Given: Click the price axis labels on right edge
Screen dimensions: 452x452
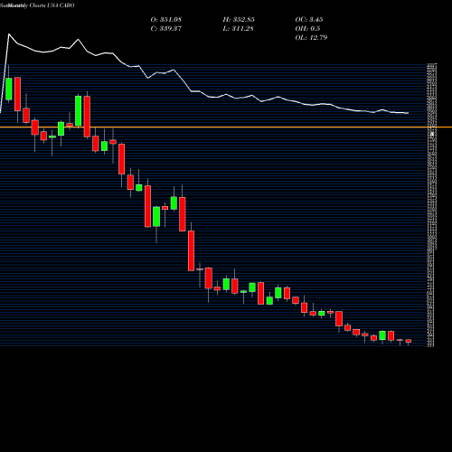Looking at the screenshot, I should (431, 205).
